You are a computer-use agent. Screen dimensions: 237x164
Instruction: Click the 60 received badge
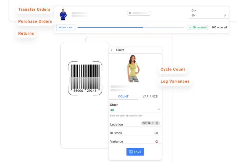coord(198,27)
